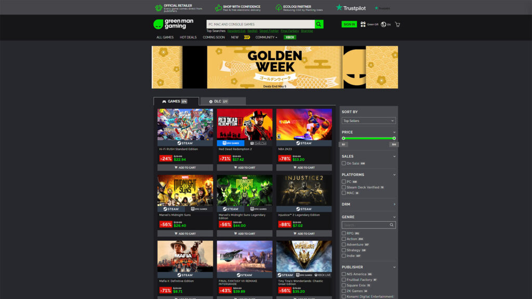Open the COMMUNITY dropdown menu
The height and width of the screenshot is (299, 532).
click(x=265, y=37)
